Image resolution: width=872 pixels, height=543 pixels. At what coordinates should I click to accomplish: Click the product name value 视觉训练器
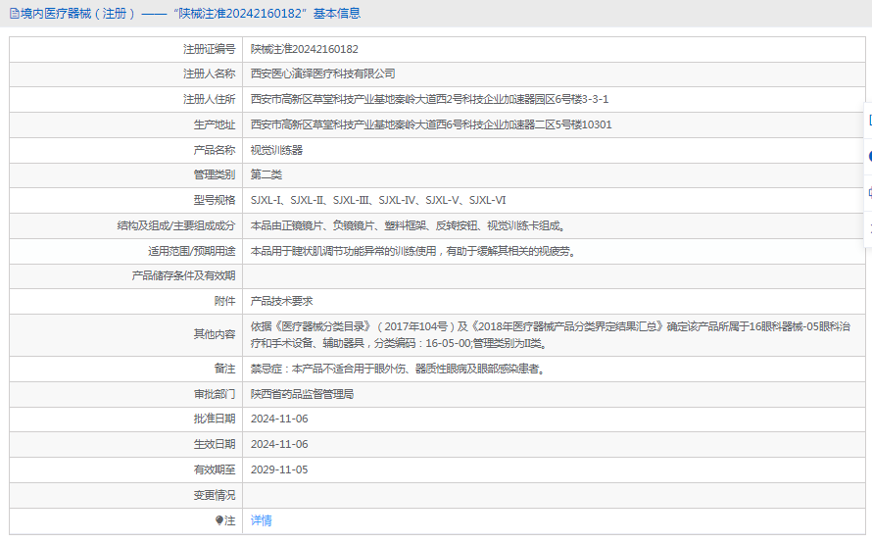[x=276, y=150]
